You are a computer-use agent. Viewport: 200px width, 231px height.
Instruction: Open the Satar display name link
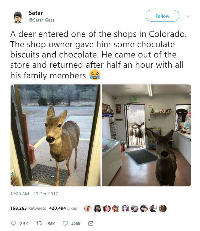point(36,13)
